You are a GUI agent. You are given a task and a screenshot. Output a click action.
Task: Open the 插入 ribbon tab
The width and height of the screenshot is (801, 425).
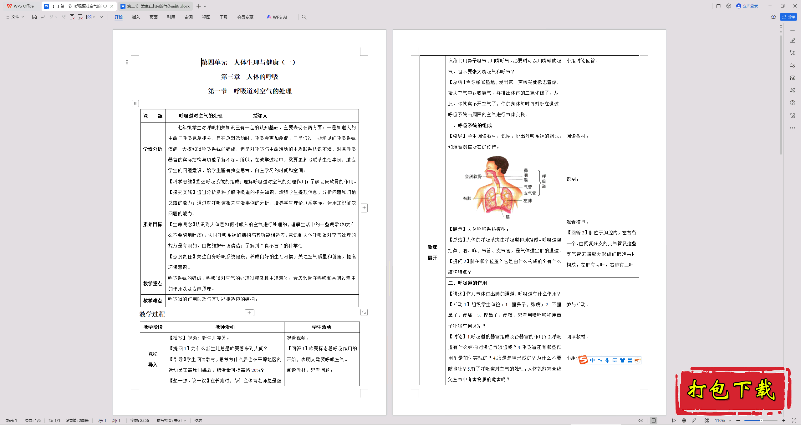pos(136,17)
